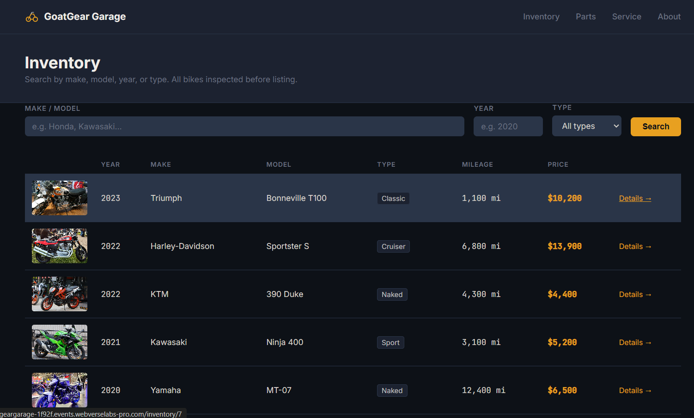Click the 390 Duke model text

(285, 294)
